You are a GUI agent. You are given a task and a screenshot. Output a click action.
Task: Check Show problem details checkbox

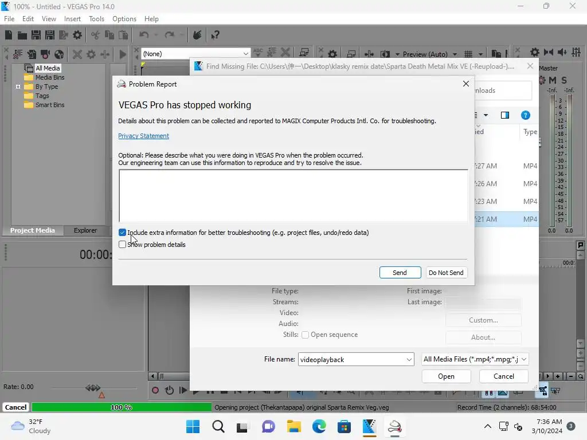coord(123,244)
